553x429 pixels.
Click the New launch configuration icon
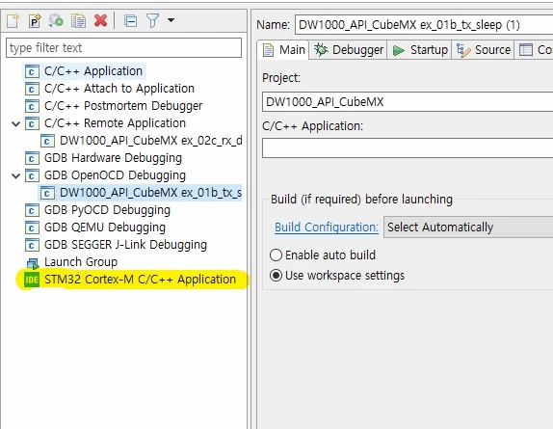(x=13, y=21)
